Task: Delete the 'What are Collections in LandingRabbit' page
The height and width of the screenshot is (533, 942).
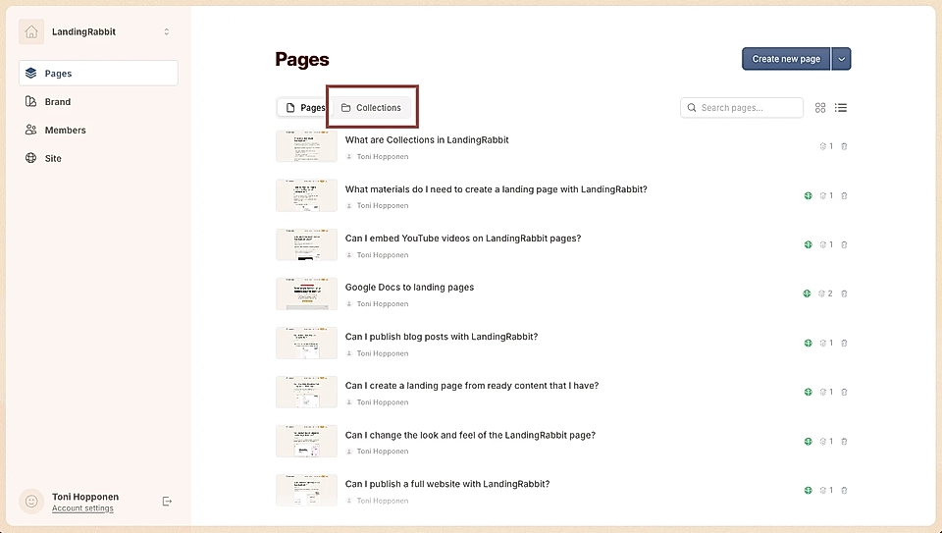Action: (844, 146)
